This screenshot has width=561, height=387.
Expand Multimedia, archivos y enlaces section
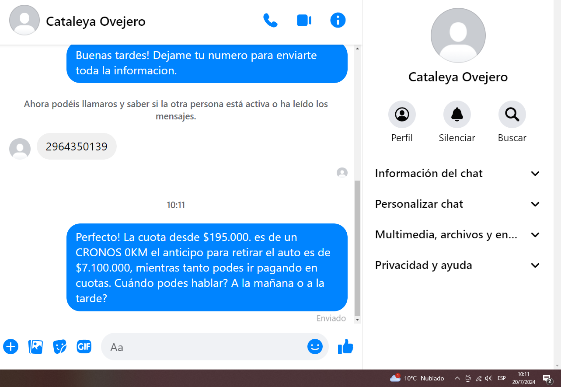pos(458,235)
